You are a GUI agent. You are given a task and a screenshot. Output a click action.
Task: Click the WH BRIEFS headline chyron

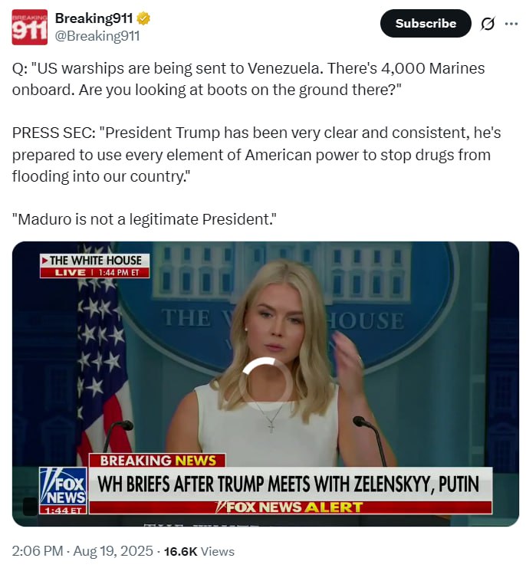(x=291, y=484)
